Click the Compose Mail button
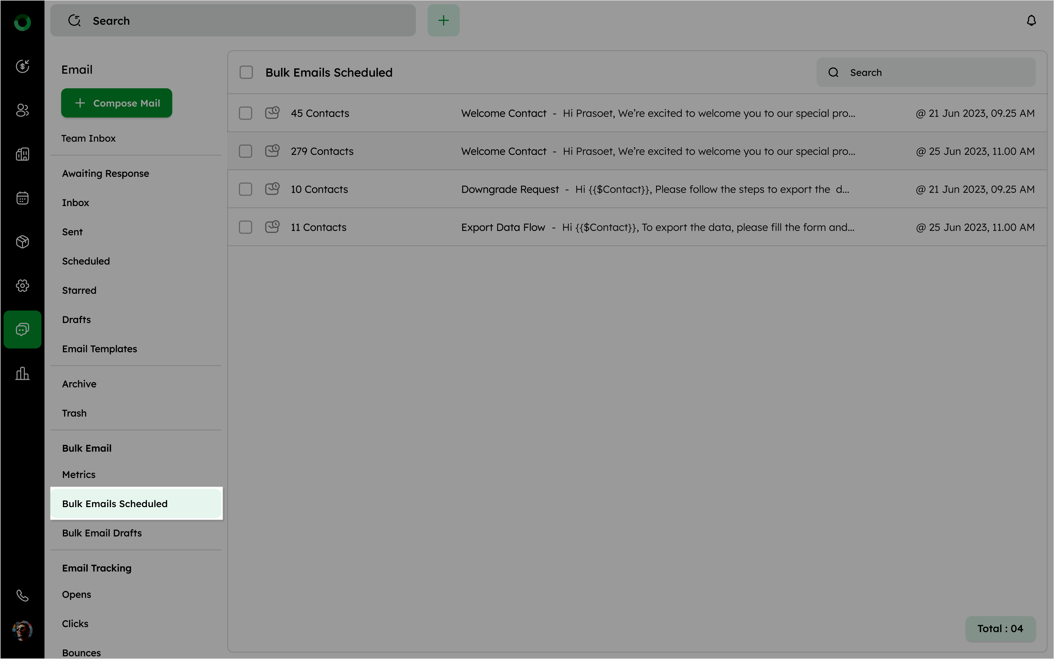Image resolution: width=1054 pixels, height=659 pixels. (116, 103)
